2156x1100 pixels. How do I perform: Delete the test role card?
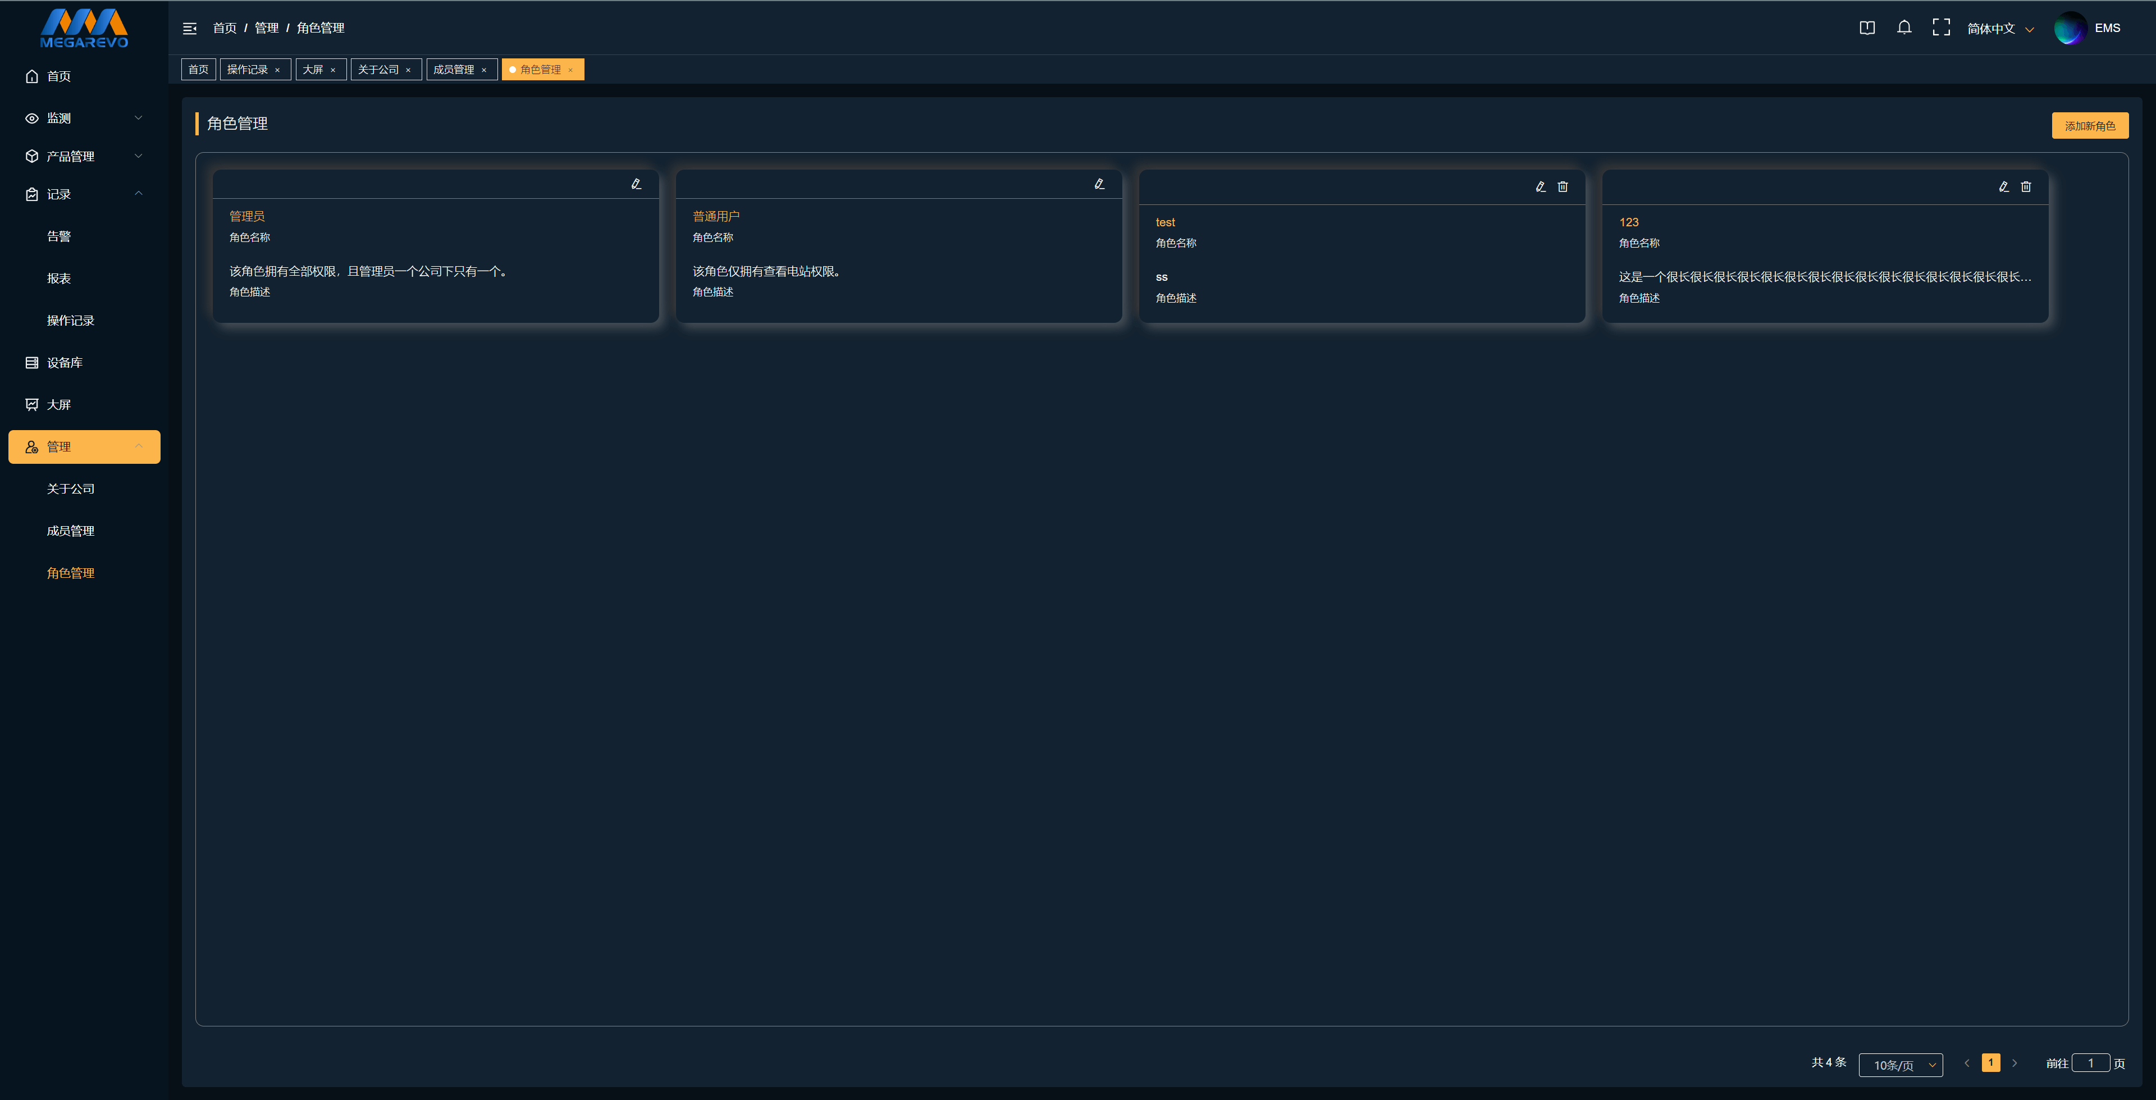(x=1563, y=186)
